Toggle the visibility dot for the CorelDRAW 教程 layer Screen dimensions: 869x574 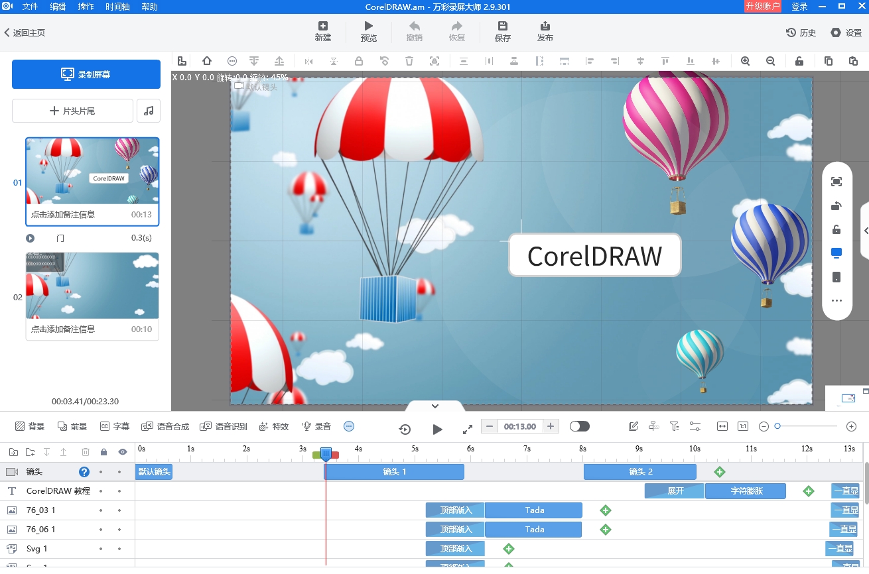pyautogui.click(x=119, y=491)
